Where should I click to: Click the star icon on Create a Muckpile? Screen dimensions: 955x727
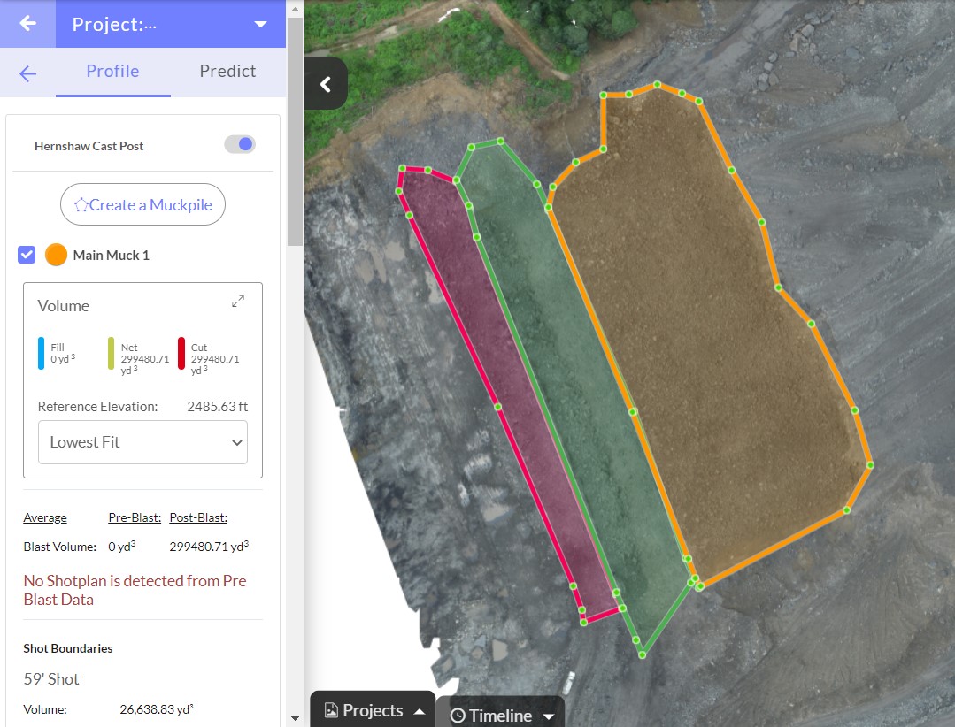(x=81, y=205)
